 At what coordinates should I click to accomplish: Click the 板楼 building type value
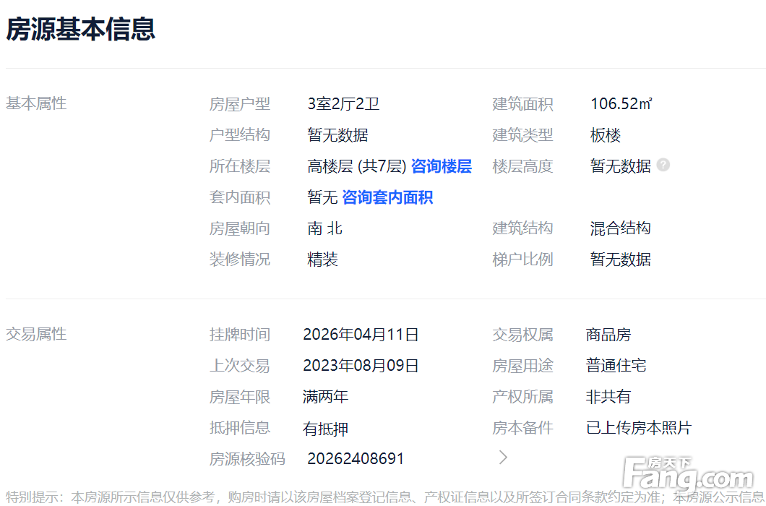(606, 135)
